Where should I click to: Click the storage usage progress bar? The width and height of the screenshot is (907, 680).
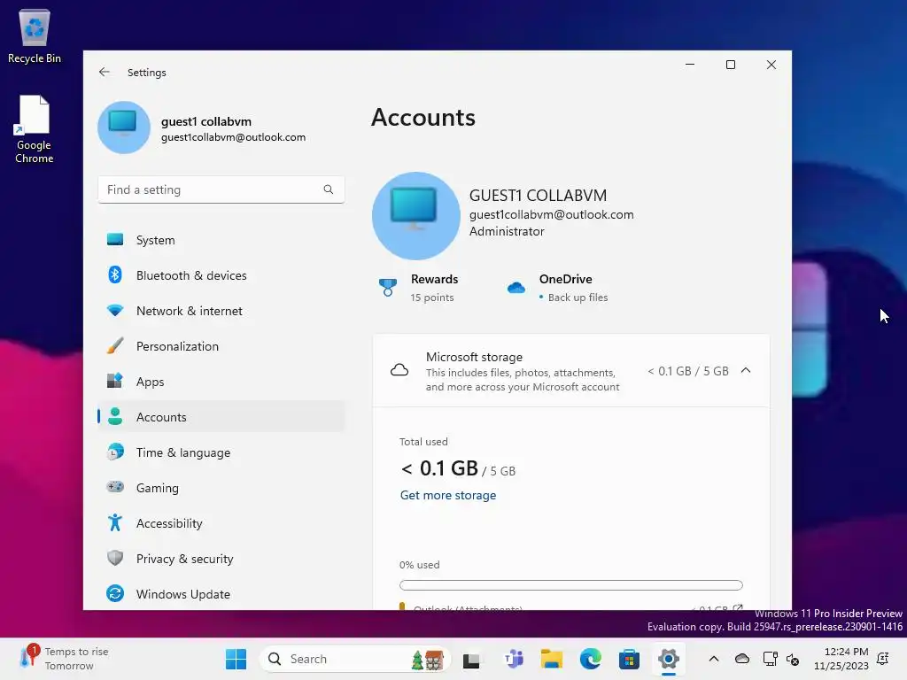coord(571,585)
